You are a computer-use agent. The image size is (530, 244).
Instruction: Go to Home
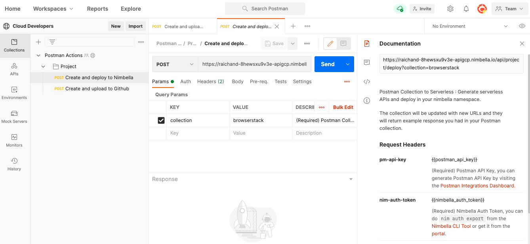[x=13, y=9]
